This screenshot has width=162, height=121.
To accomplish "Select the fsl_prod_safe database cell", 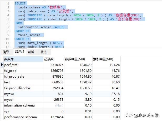I will [x=23, y=77].
